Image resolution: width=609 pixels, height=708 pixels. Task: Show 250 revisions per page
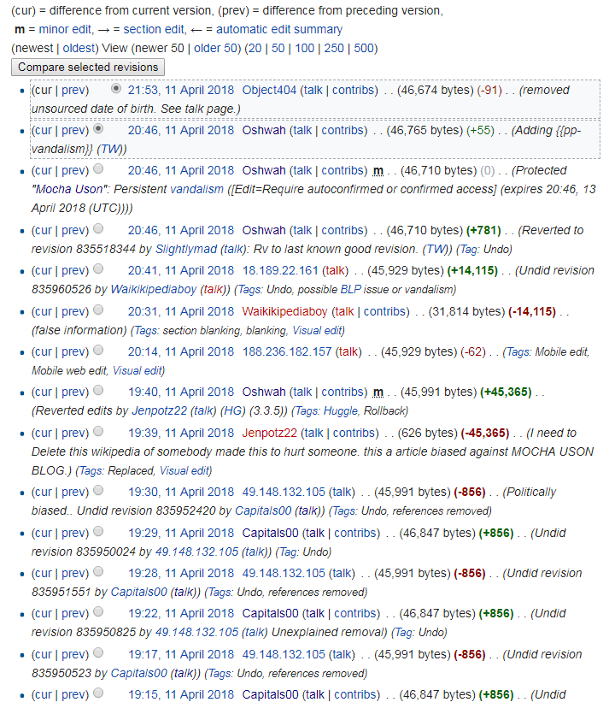pyautogui.click(x=334, y=49)
